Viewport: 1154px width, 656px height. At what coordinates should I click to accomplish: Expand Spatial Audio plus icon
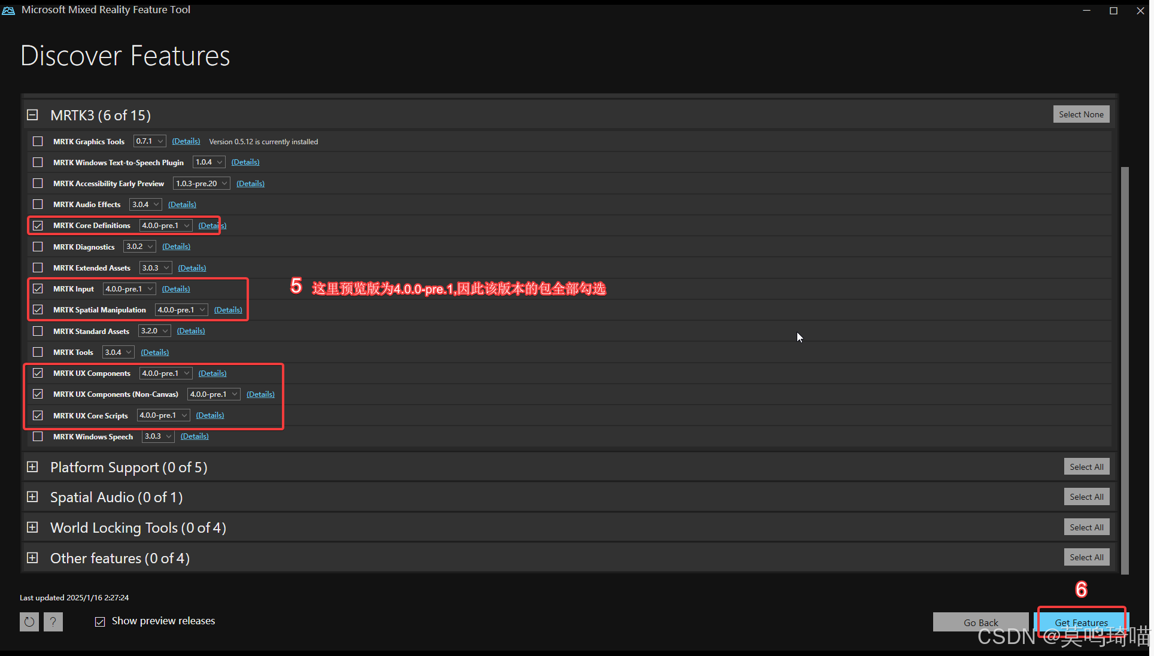point(32,497)
